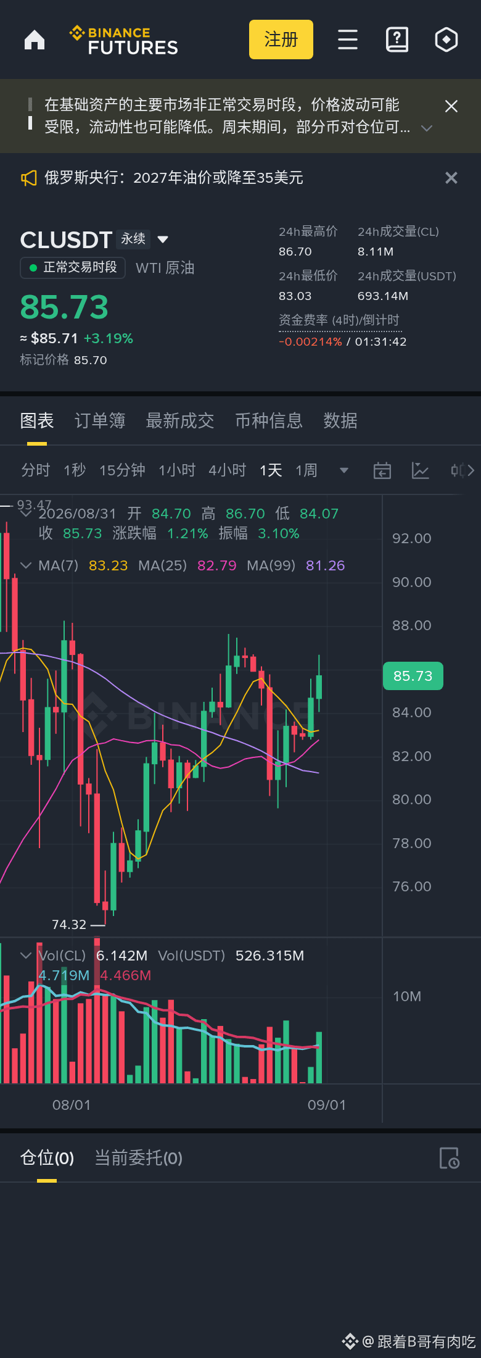Collapse the OHLC date info row
Viewport: 481px width, 1358px height.
tap(26, 514)
